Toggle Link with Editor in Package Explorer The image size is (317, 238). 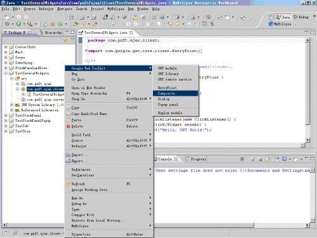[x=65, y=40]
